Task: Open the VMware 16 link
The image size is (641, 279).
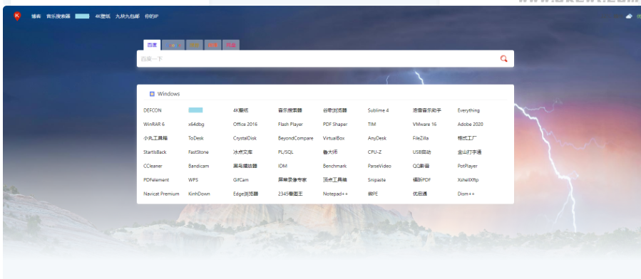Action: point(424,125)
